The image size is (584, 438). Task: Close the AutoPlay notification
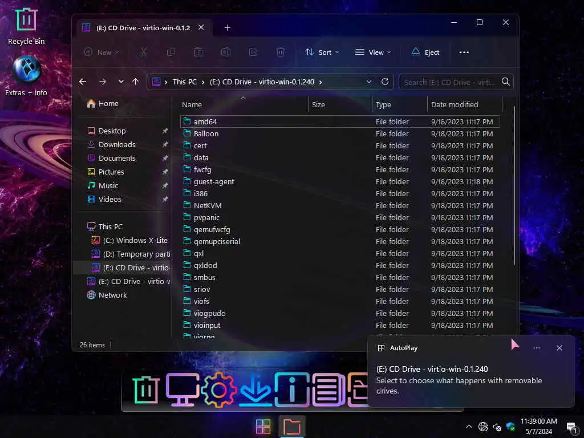coord(559,348)
